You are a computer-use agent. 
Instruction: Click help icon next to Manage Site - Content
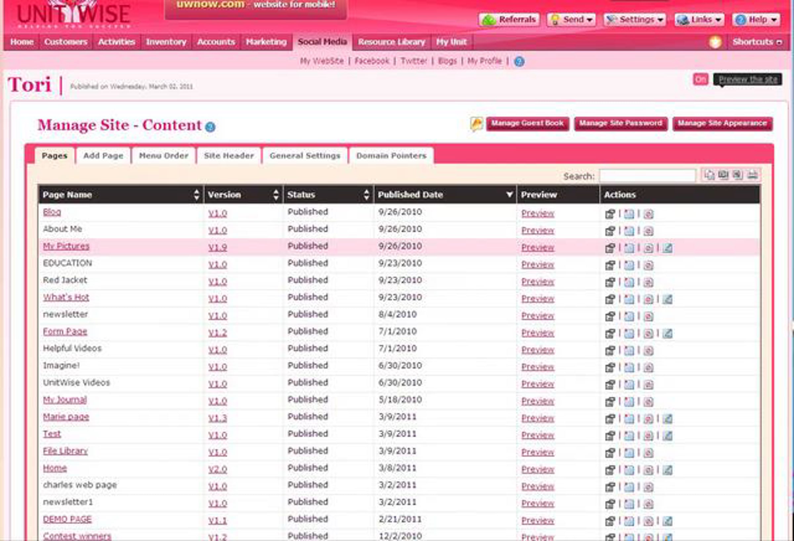click(x=210, y=127)
